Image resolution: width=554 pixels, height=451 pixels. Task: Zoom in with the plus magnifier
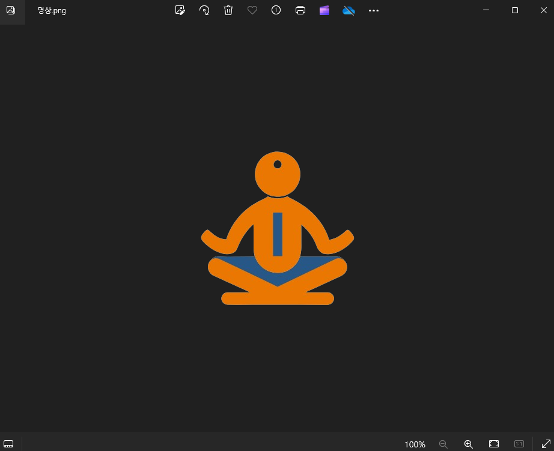pos(469,444)
